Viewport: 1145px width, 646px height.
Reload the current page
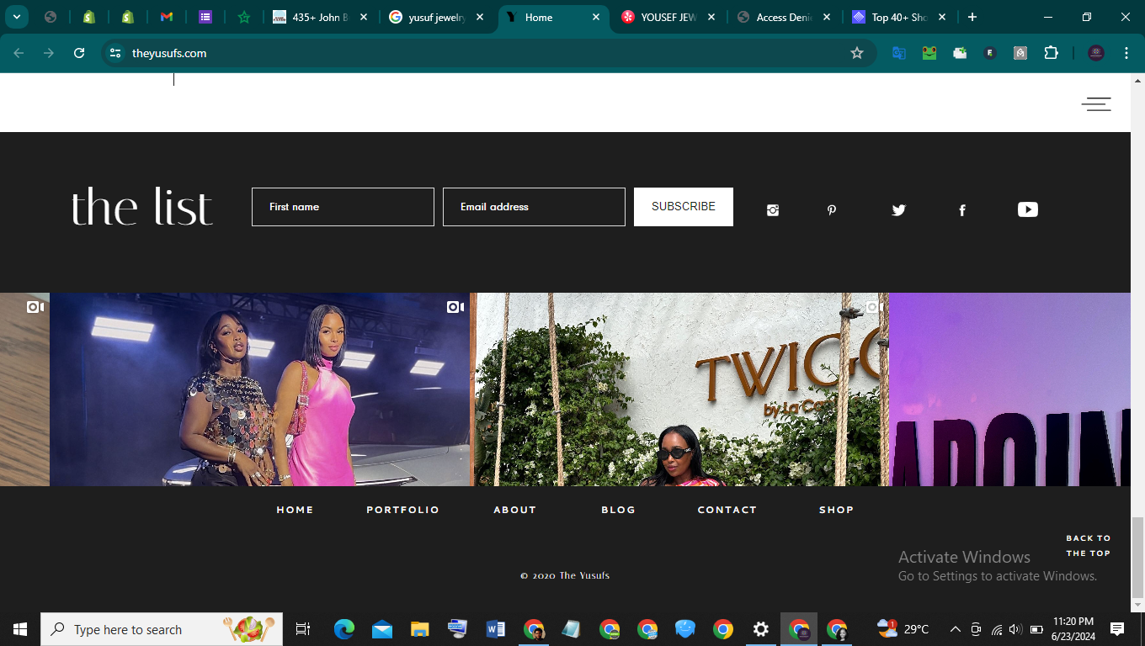click(x=79, y=53)
